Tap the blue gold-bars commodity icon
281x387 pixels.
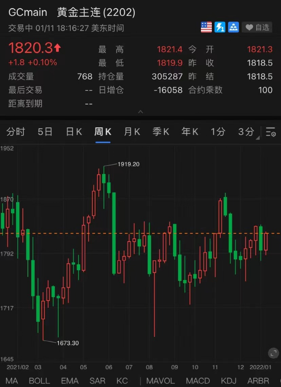[x=233, y=27]
